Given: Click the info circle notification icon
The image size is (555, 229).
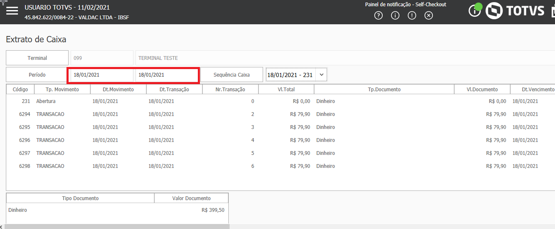Looking at the screenshot, I should click(395, 15).
